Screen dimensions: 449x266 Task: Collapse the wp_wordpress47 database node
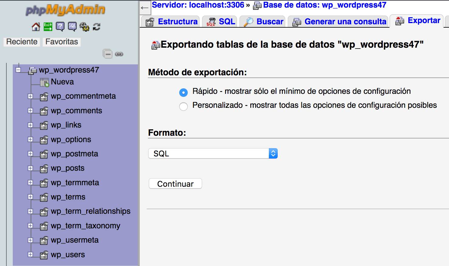[18, 70]
